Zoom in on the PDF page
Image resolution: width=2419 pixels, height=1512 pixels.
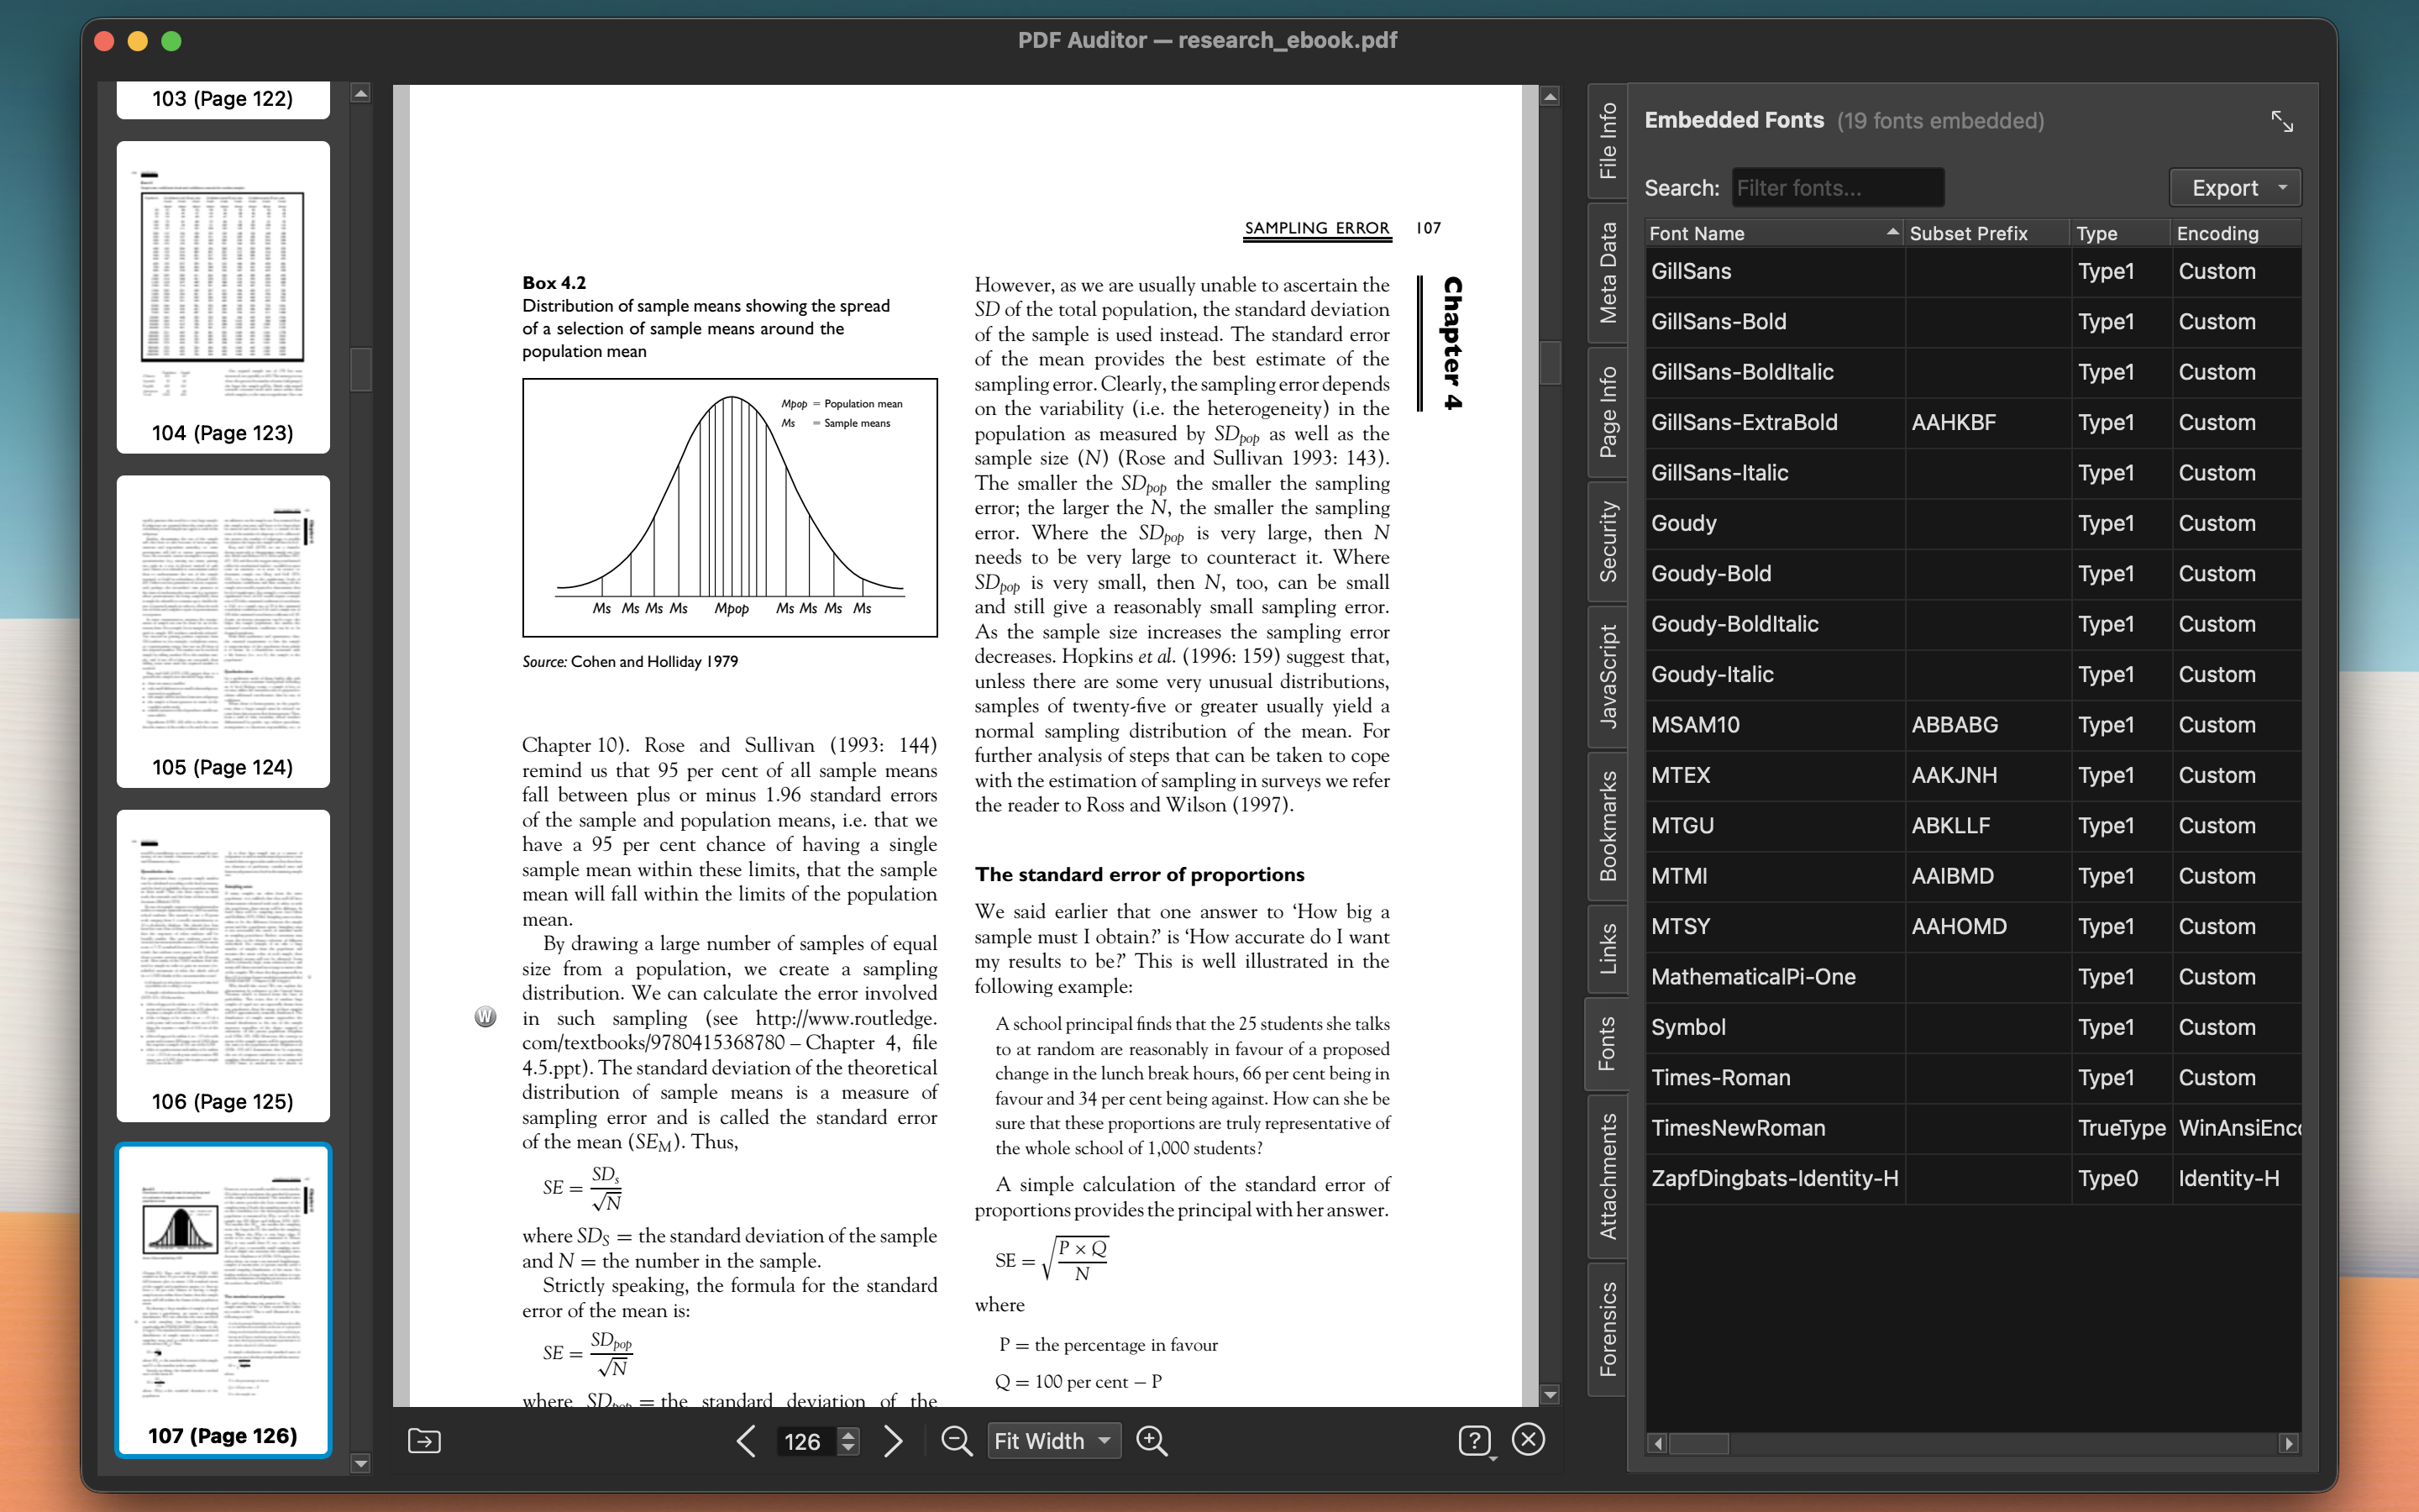pos(1151,1440)
